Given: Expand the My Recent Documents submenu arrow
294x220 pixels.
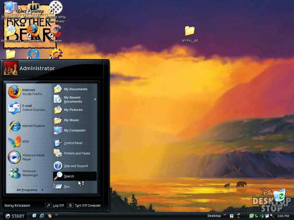Looking at the screenshot, I should point(95,99).
